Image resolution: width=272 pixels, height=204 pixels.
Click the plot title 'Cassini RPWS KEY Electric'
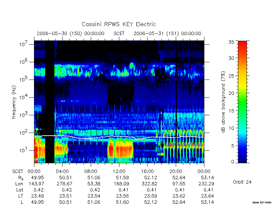point(119,24)
